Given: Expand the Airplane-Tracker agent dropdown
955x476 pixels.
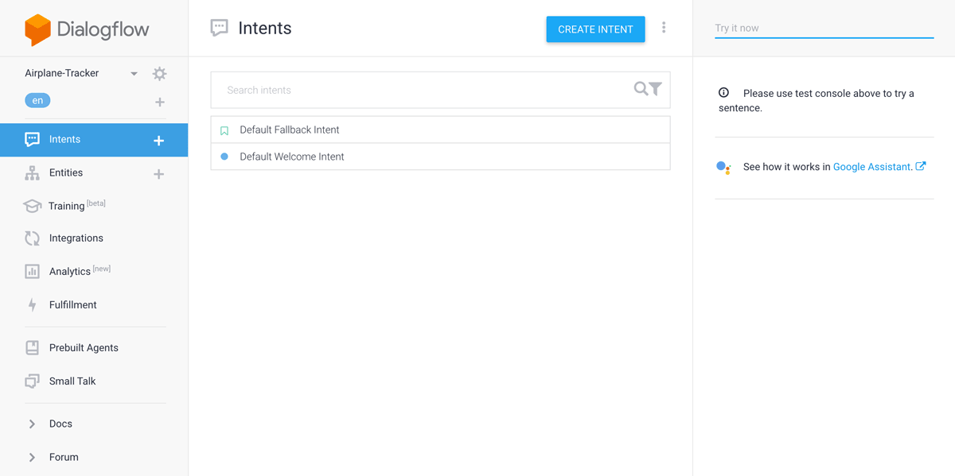Looking at the screenshot, I should click(134, 74).
